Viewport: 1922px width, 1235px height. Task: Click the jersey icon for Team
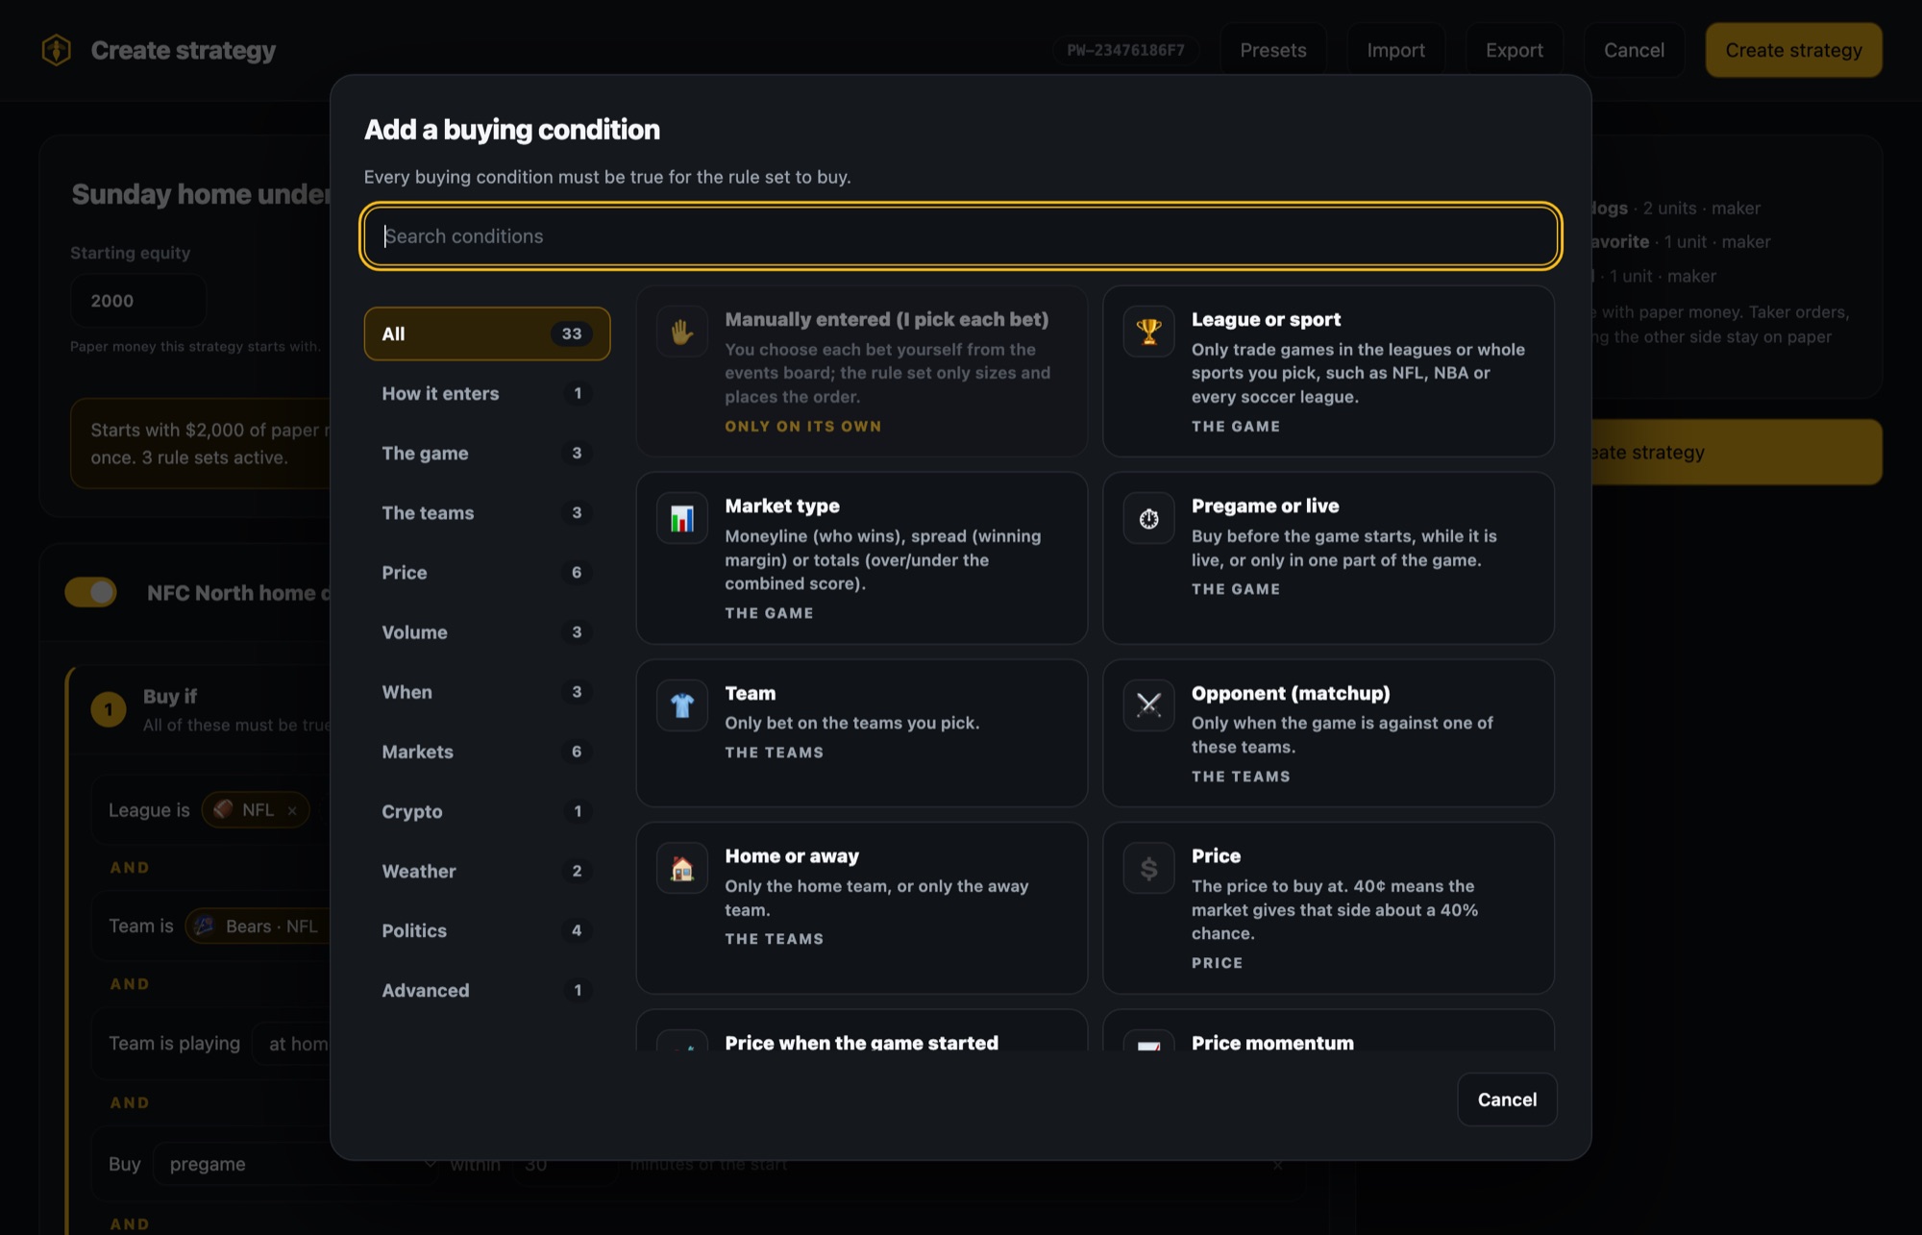(x=681, y=705)
